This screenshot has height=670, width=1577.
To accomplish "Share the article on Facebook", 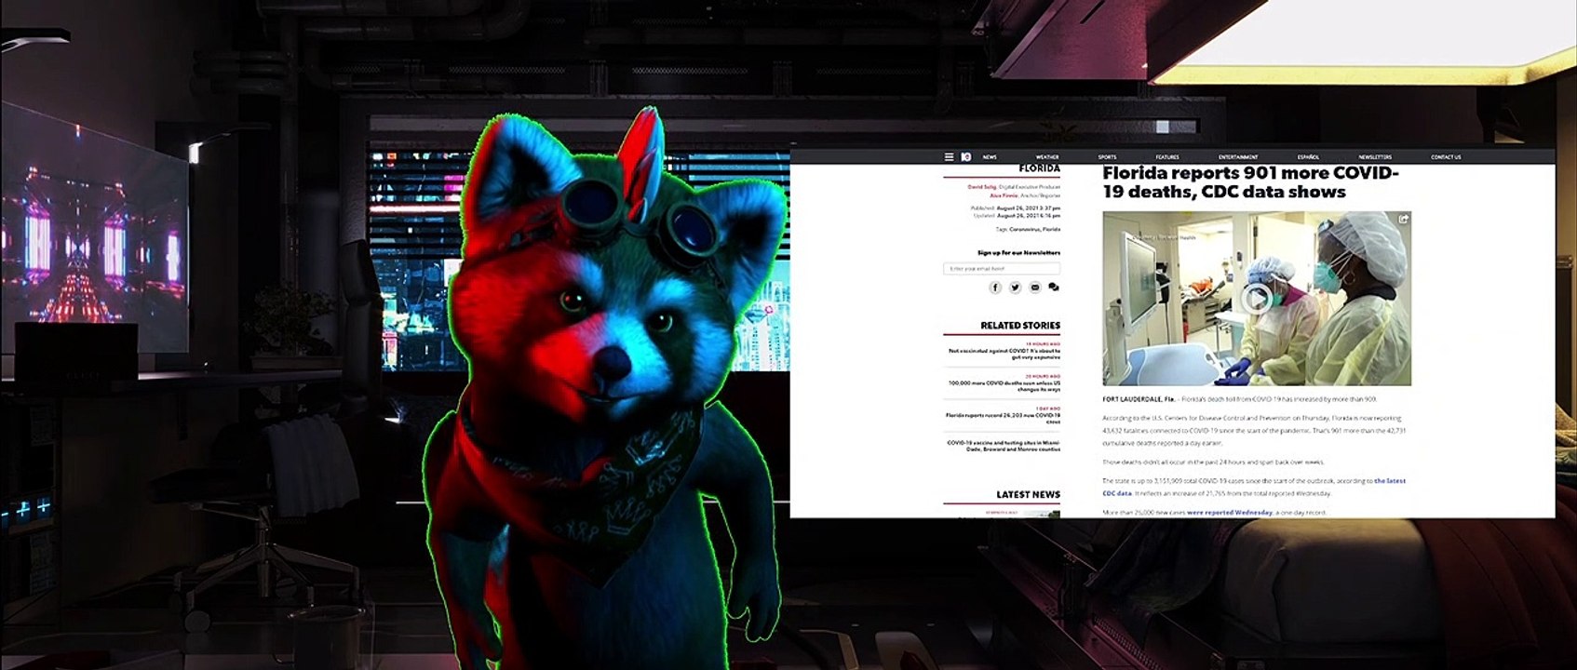I will point(995,288).
